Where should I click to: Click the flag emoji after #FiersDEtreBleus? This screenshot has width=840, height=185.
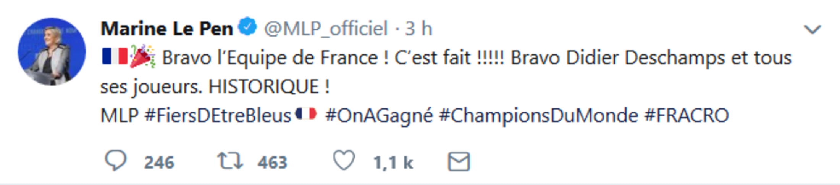[306, 114]
